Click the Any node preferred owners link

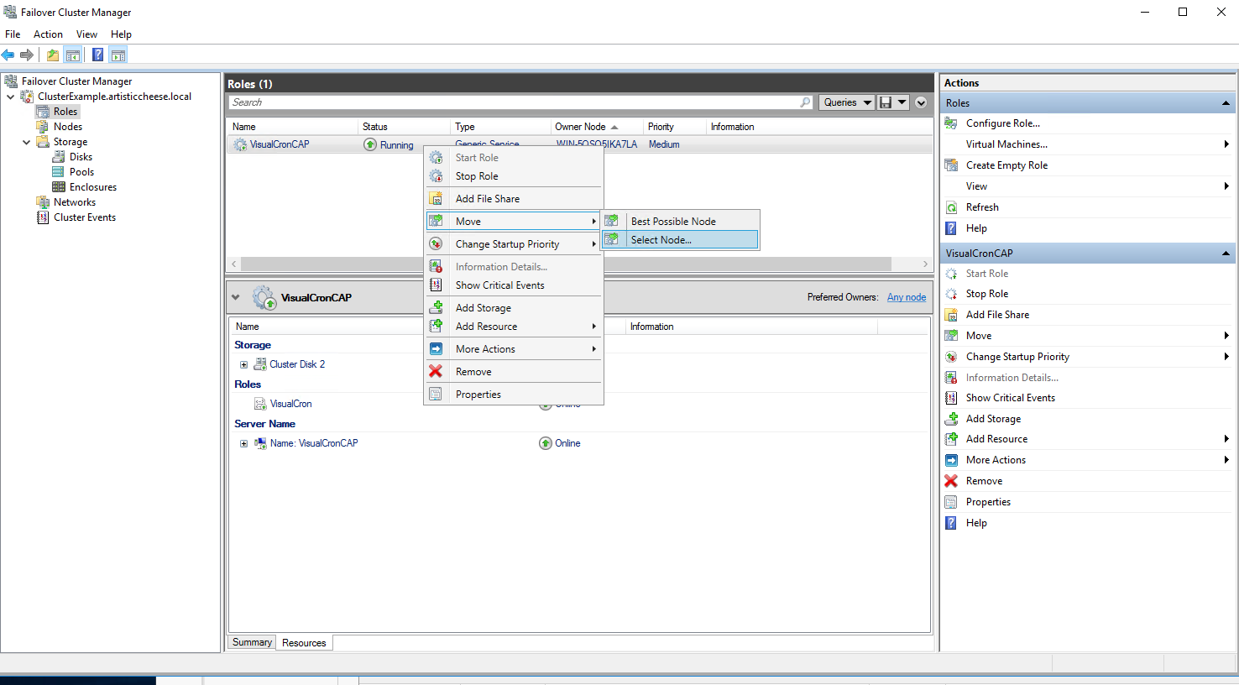(x=907, y=297)
